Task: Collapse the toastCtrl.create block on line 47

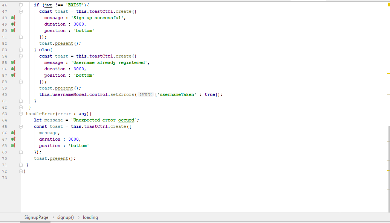Action: pyautogui.click(x=21, y=11)
